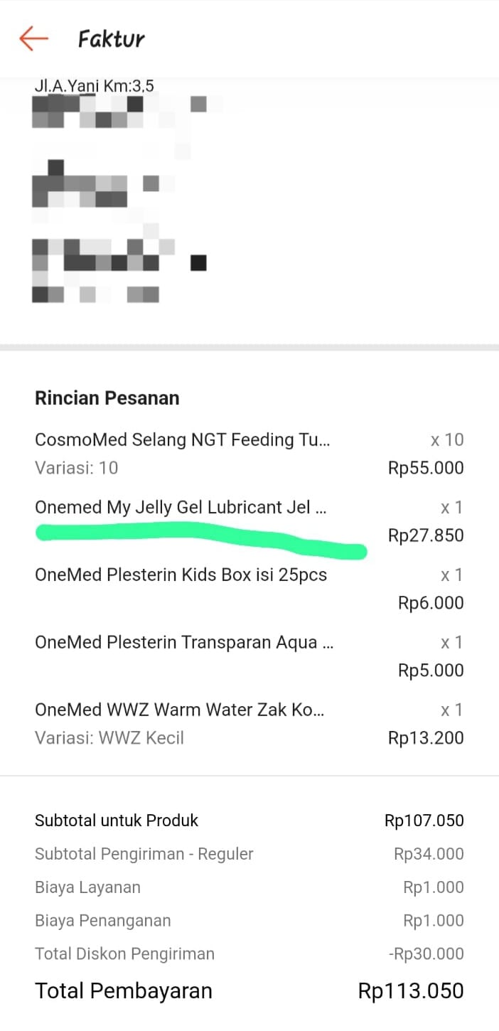Open OneMed Plesterin Transparan Aqua item
Image resolution: width=499 pixels, height=1031 pixels.
tap(184, 643)
